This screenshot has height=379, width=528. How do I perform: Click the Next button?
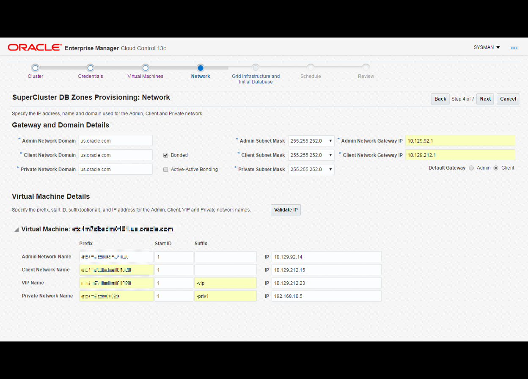pos(485,99)
